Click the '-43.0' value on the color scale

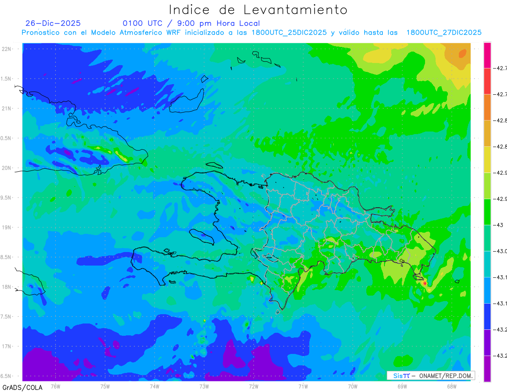click(501, 251)
